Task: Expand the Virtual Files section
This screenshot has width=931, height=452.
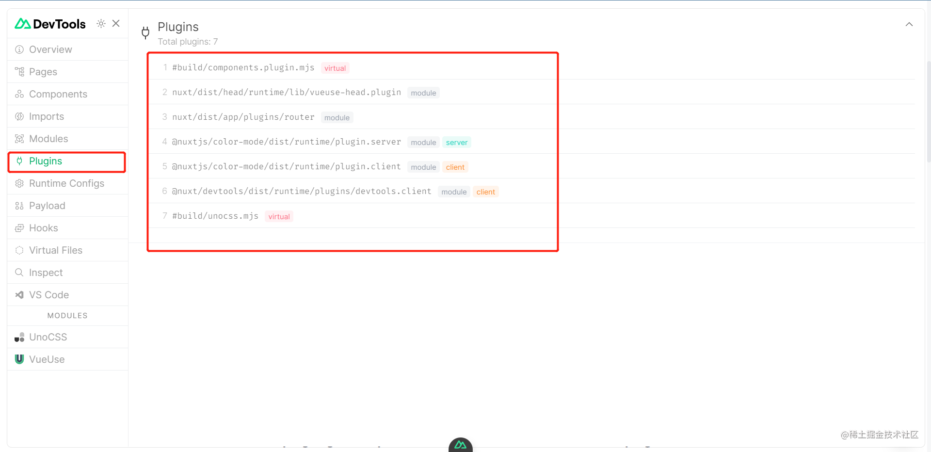Action: pos(55,250)
